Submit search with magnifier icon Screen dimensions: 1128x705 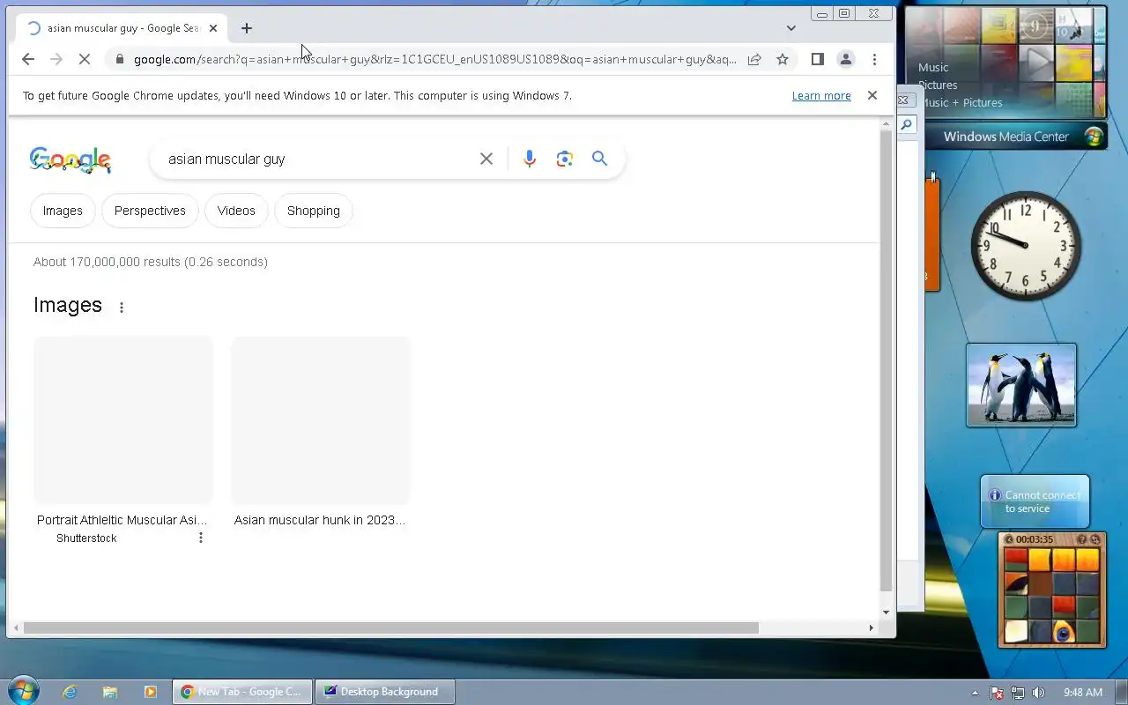(x=600, y=159)
